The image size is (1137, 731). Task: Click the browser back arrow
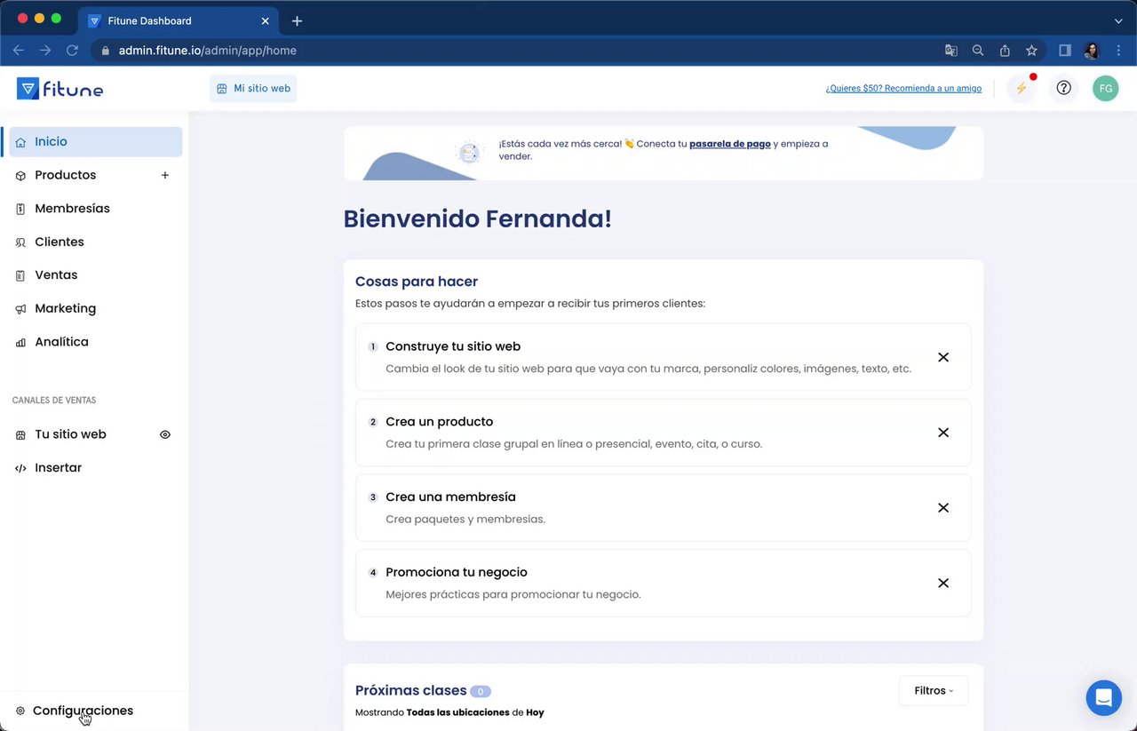[18, 51]
